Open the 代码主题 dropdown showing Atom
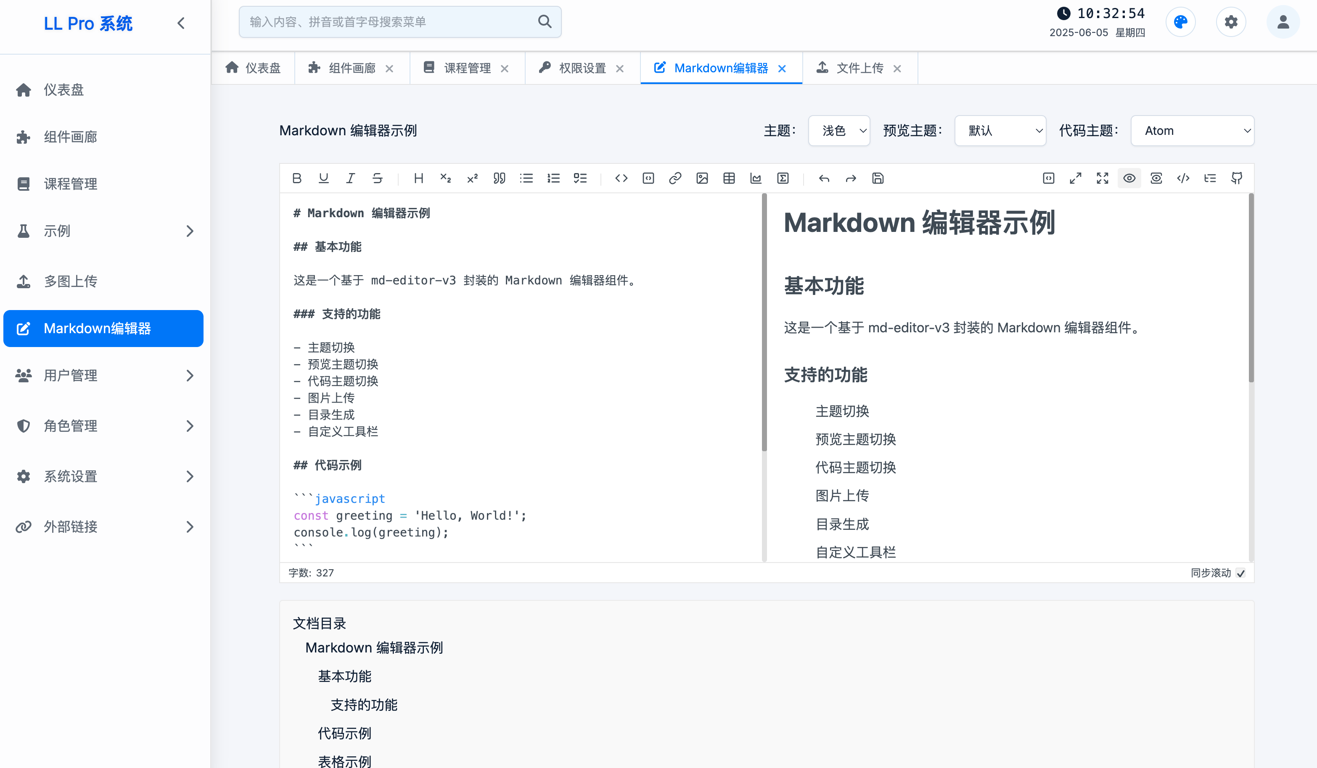 coord(1193,131)
